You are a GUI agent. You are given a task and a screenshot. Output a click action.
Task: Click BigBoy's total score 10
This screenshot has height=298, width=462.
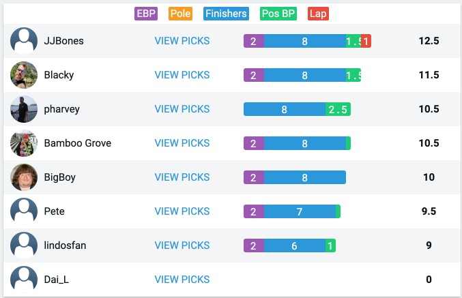tap(429, 177)
